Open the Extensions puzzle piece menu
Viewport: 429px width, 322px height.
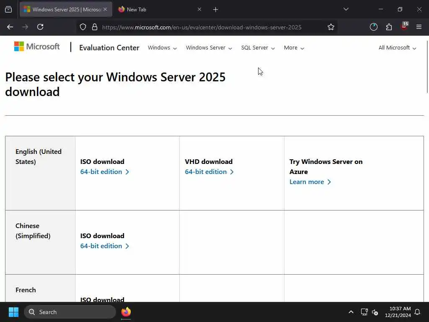[389, 27]
